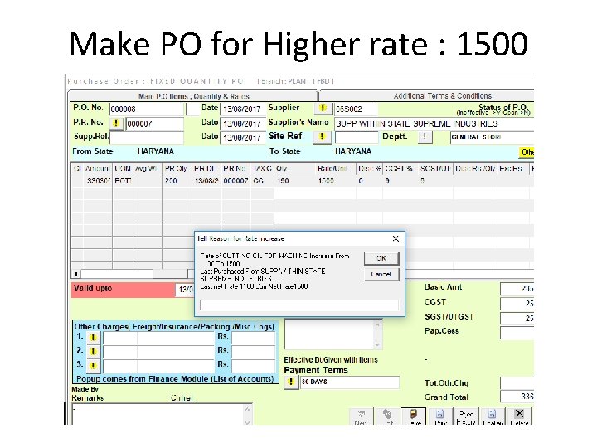Click the Delete toolbar button
This screenshot has width=597, height=447.
[x=519, y=417]
